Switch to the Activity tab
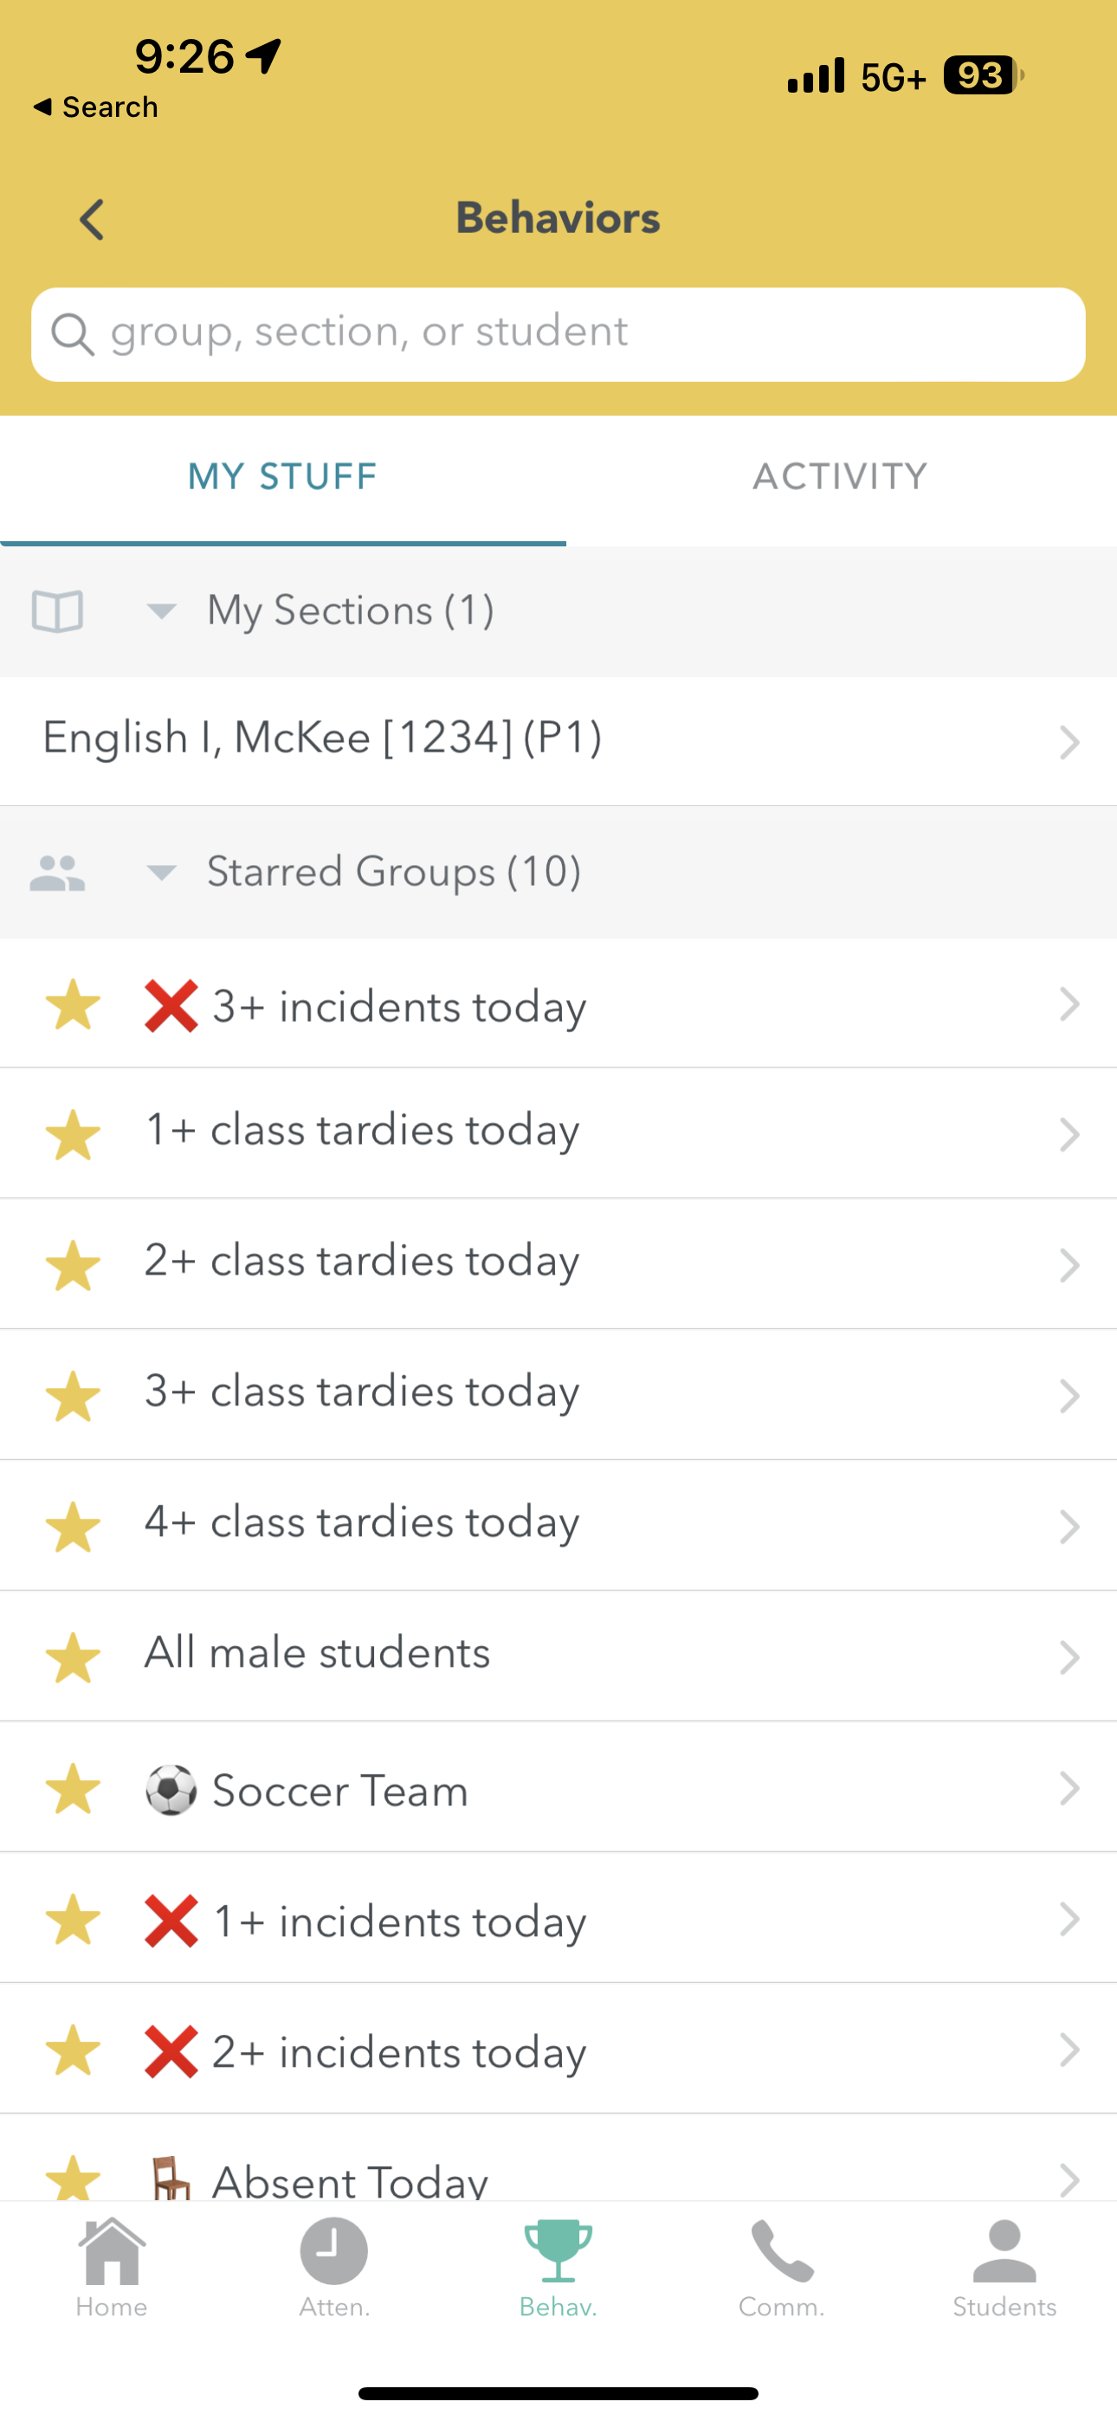Image resolution: width=1117 pixels, height=2421 pixels. pos(840,477)
